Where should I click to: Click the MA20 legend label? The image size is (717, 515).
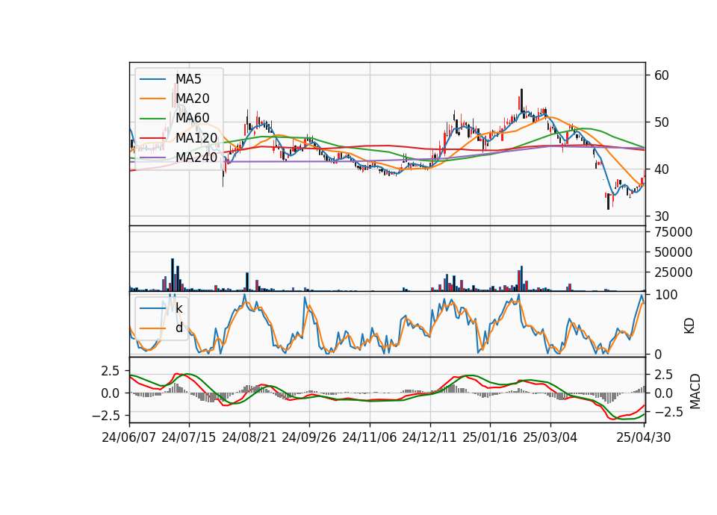193,99
